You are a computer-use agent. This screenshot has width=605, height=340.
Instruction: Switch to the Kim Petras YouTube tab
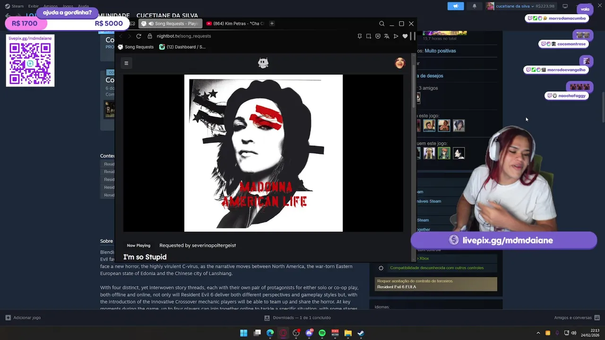click(235, 24)
